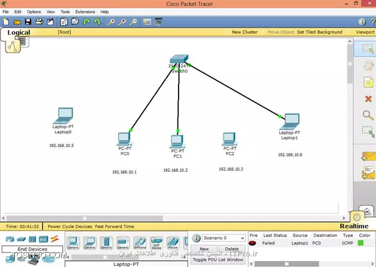Viewport: 376px width, 267px height.
Task: Switch to the Logical workspace tab
Action: [x=19, y=33]
